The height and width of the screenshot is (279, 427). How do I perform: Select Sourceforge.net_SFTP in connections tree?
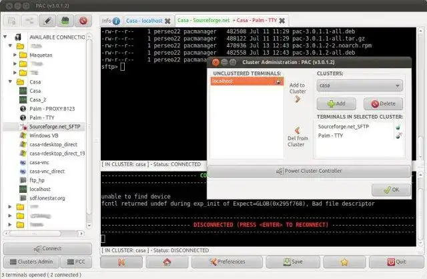(55, 127)
